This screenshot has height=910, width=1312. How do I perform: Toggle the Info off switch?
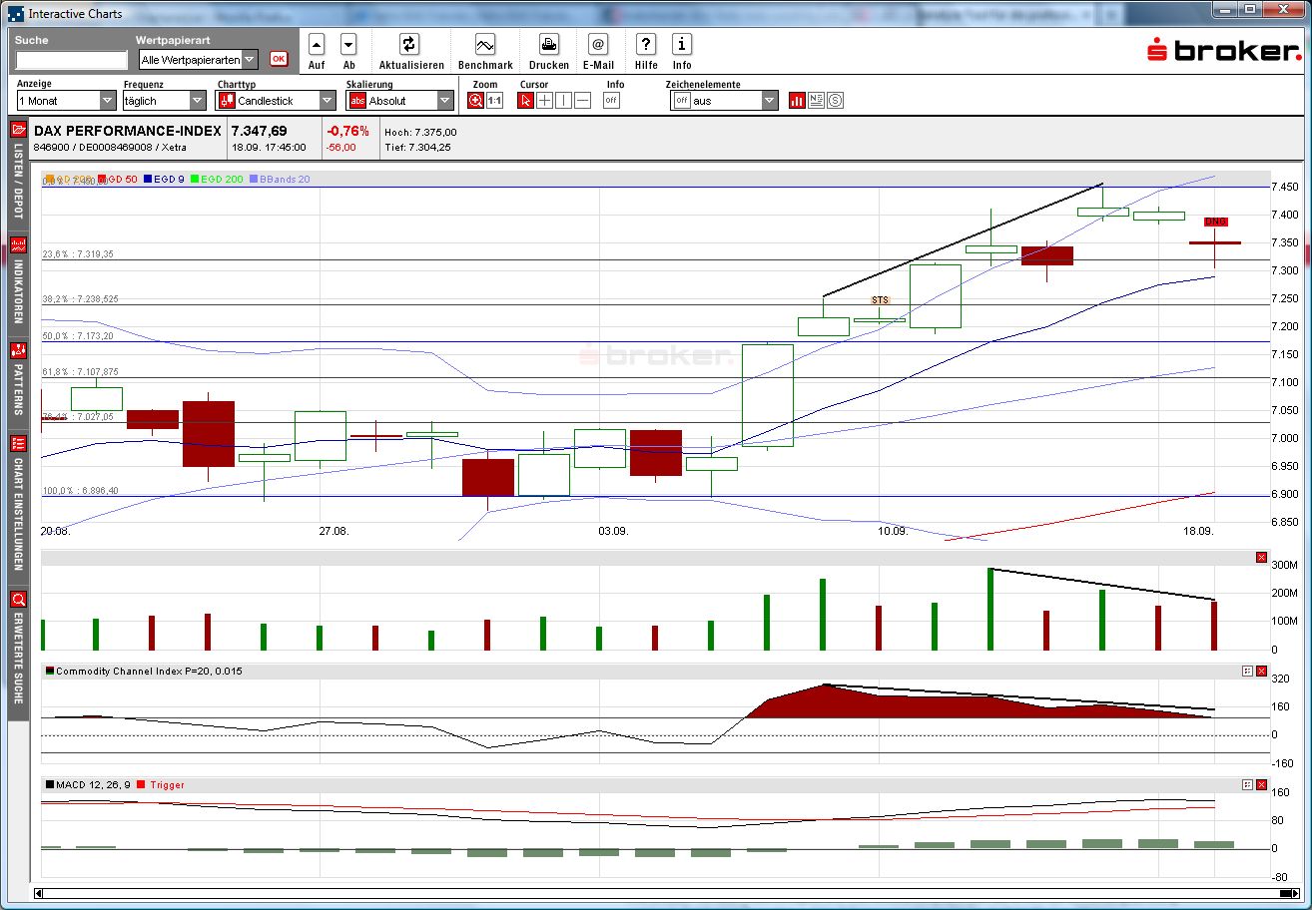coord(611,100)
